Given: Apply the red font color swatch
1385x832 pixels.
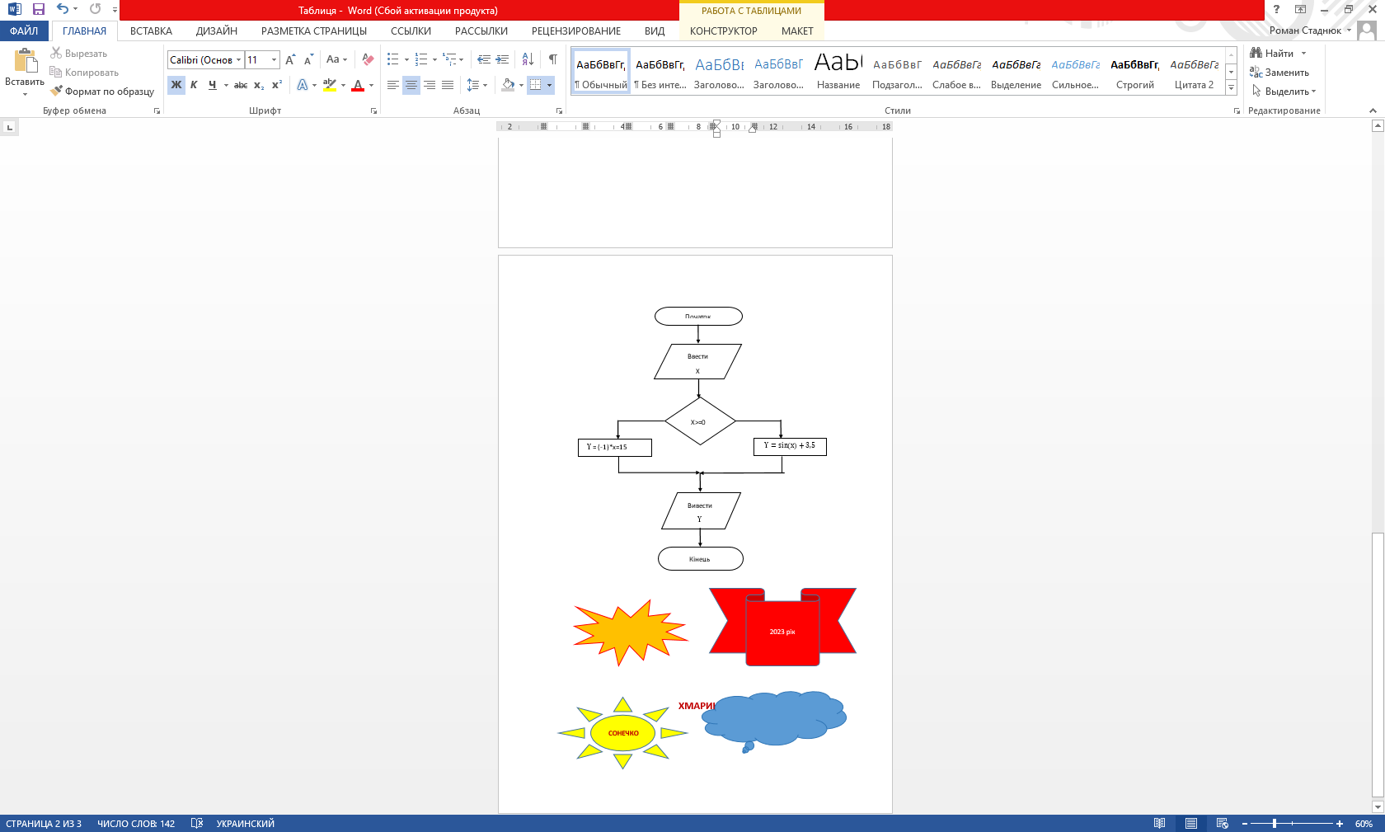Looking at the screenshot, I should click(x=358, y=85).
